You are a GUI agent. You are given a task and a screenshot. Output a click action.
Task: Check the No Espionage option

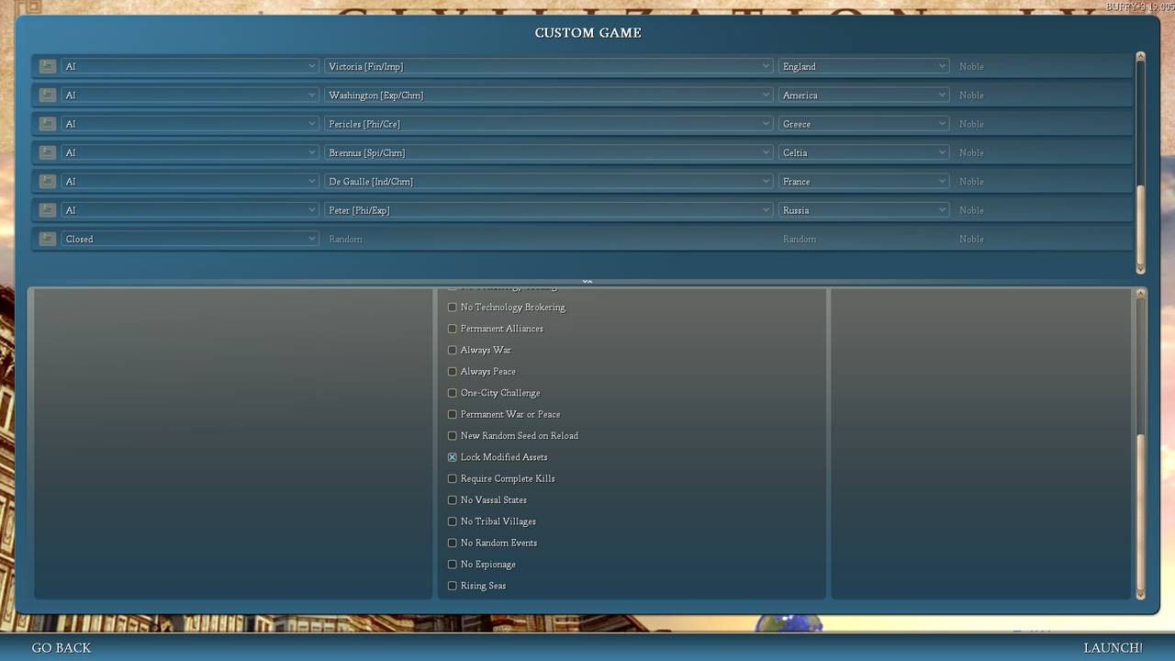pyautogui.click(x=452, y=565)
